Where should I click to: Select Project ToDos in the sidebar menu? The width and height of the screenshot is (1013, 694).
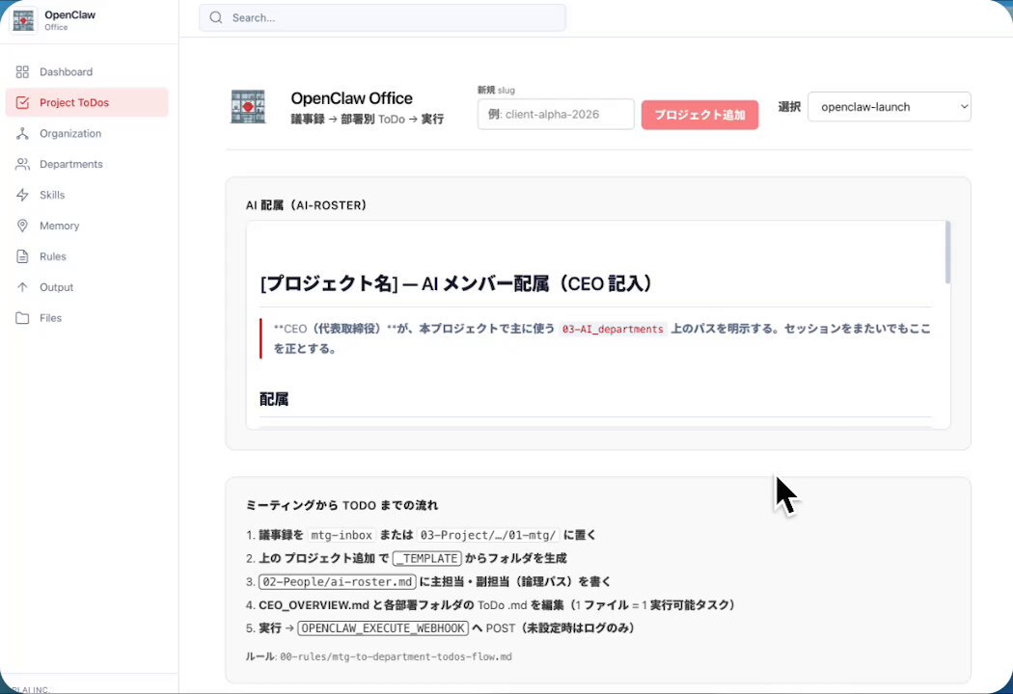tap(76, 102)
